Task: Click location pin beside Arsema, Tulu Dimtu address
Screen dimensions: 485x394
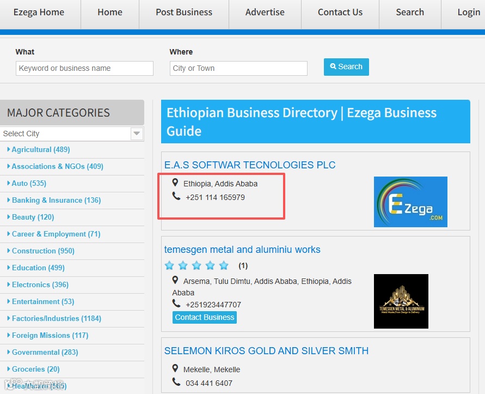Action: tap(175, 280)
